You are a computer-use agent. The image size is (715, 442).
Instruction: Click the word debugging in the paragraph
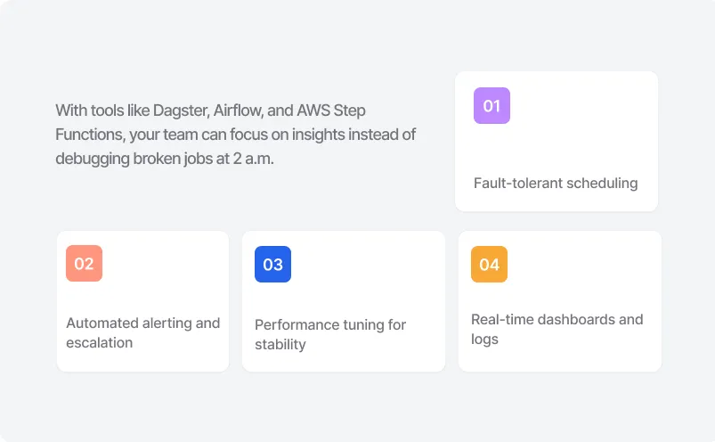coord(90,159)
